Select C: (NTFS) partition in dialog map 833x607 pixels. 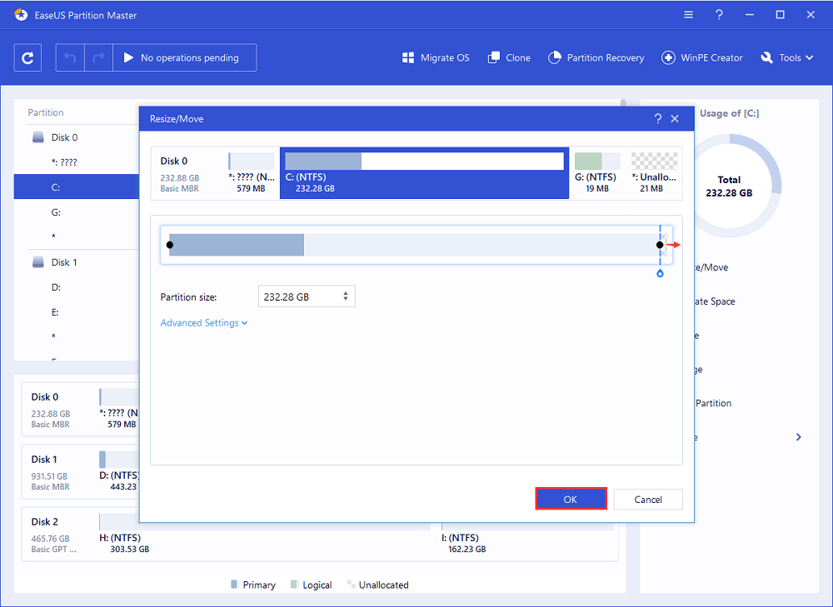(x=424, y=173)
